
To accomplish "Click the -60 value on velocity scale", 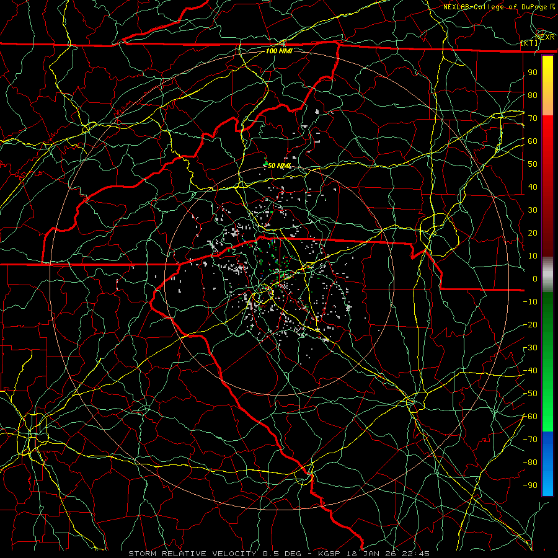I will point(530,417).
